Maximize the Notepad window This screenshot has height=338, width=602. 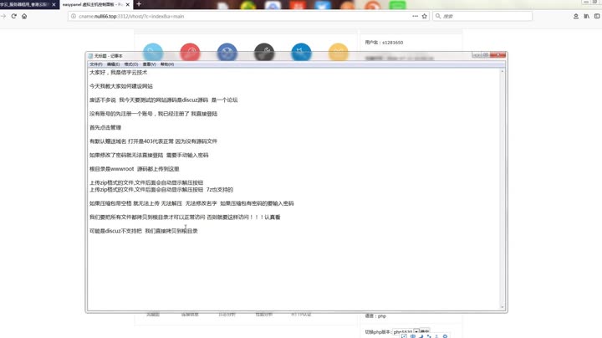coord(485,55)
